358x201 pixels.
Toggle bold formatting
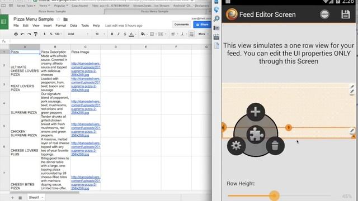coord(112,34)
